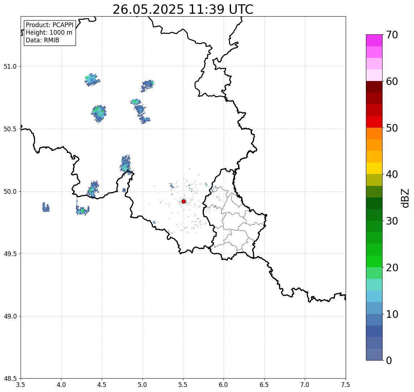Click the title '26.05.2025 11:39 UTC'
The image size is (414, 392).
click(183, 10)
